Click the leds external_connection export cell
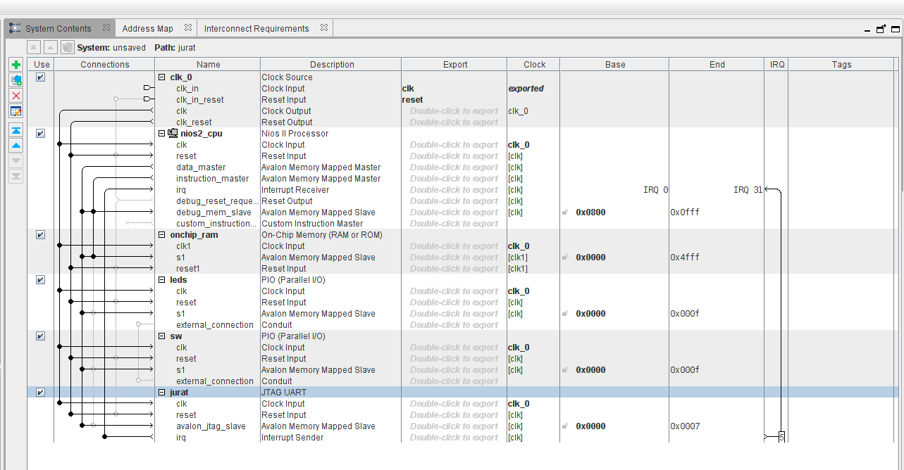 454,325
